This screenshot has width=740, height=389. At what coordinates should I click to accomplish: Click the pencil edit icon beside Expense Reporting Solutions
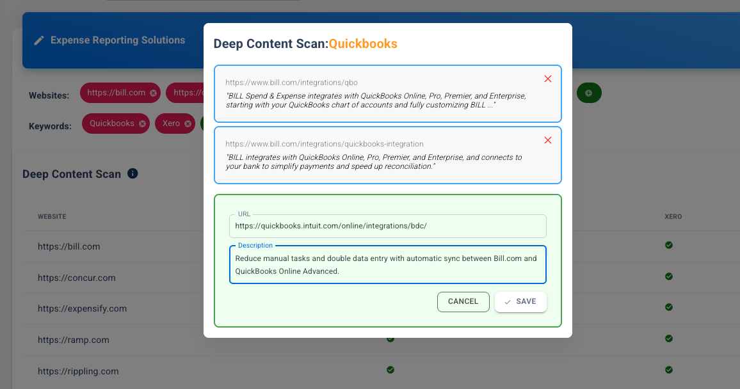[x=39, y=40]
